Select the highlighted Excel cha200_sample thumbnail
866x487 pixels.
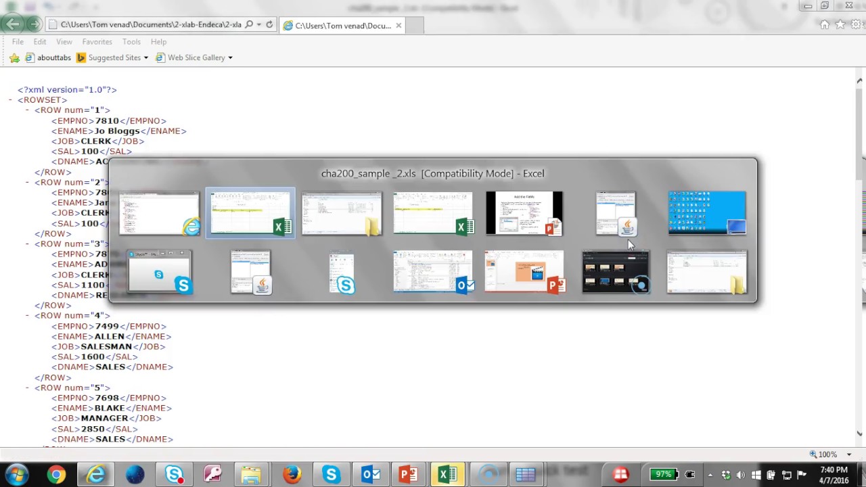tap(250, 213)
